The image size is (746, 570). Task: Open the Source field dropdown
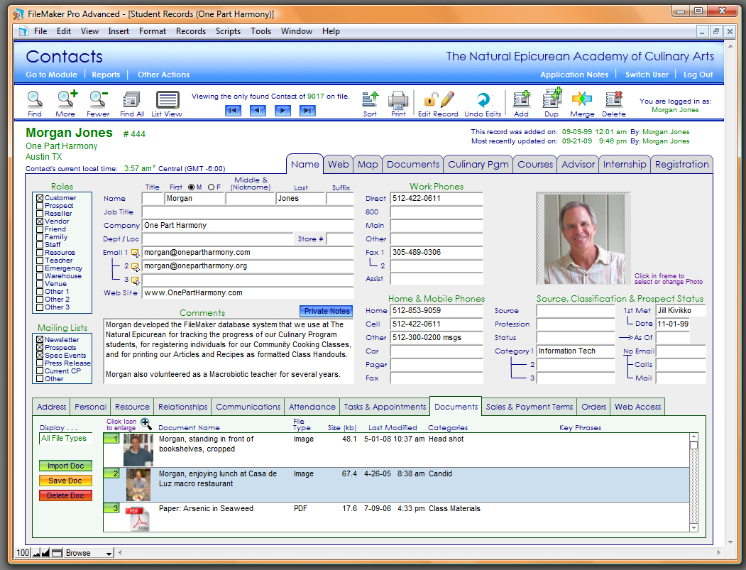(576, 311)
